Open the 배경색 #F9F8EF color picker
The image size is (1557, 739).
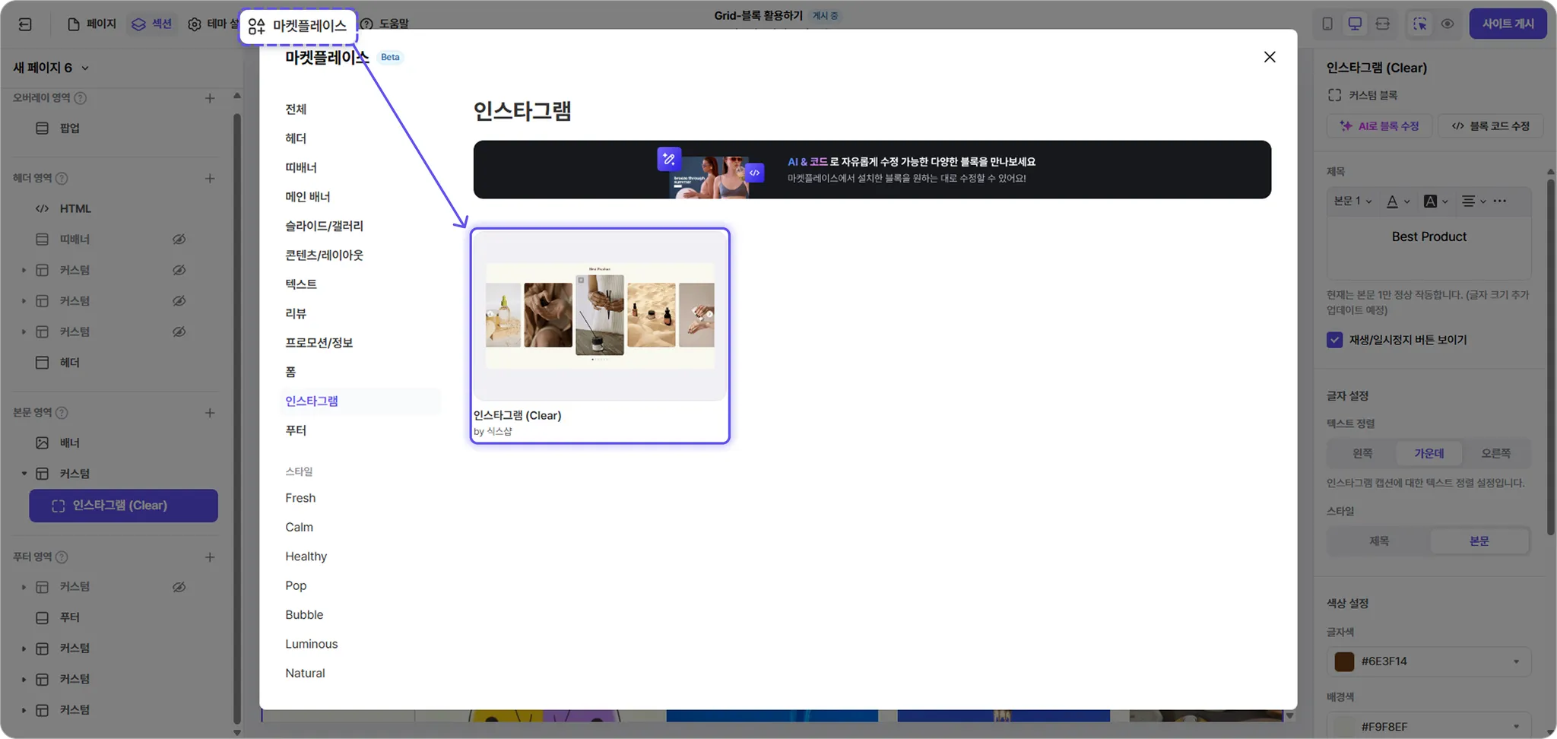click(1429, 726)
